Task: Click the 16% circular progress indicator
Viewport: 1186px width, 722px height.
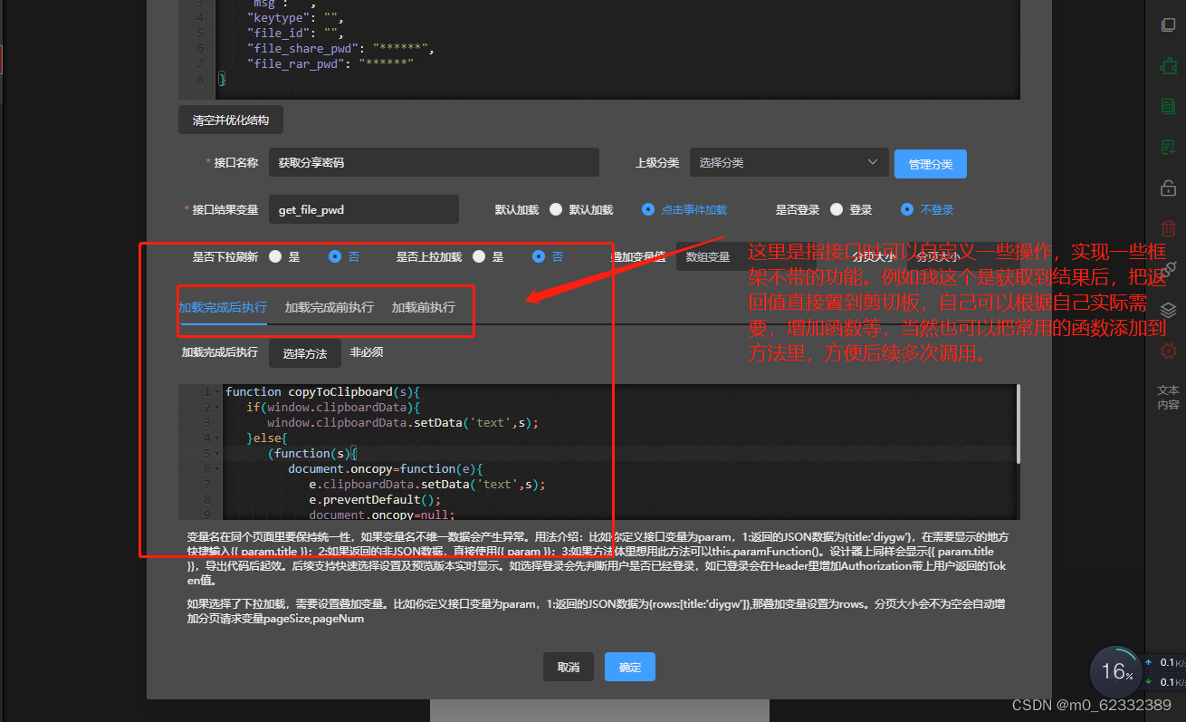Action: [x=1116, y=671]
